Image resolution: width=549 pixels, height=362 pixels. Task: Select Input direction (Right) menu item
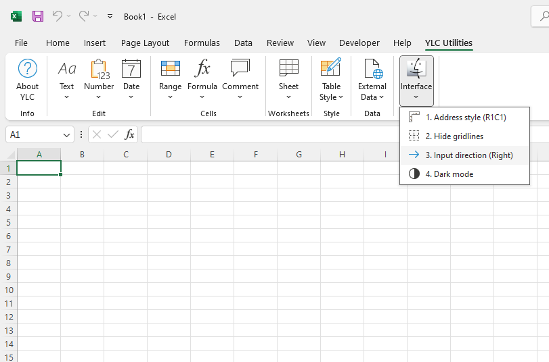coord(468,155)
